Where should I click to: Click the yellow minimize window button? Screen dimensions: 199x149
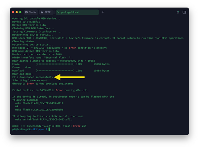pyautogui.click(x=16, y=12)
